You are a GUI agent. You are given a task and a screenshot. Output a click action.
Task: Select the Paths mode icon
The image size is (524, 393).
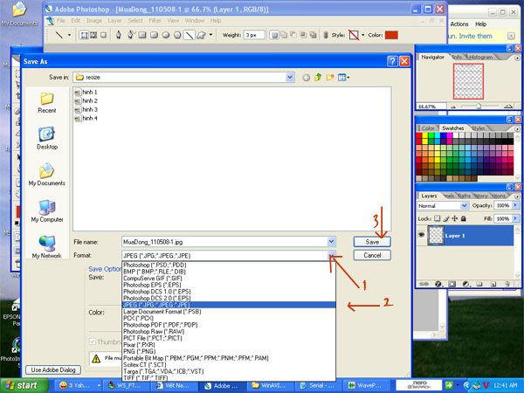(x=93, y=35)
